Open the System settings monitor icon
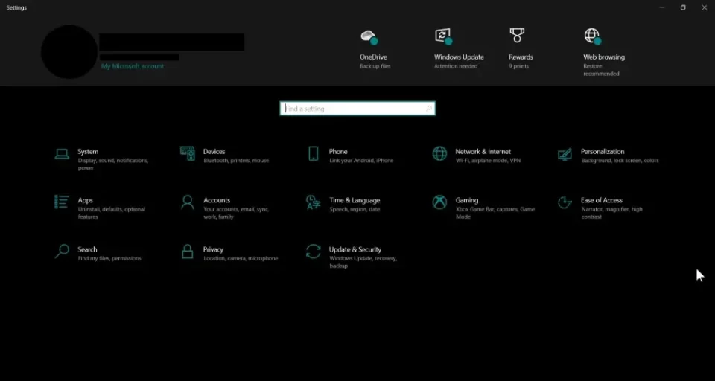 (62, 154)
